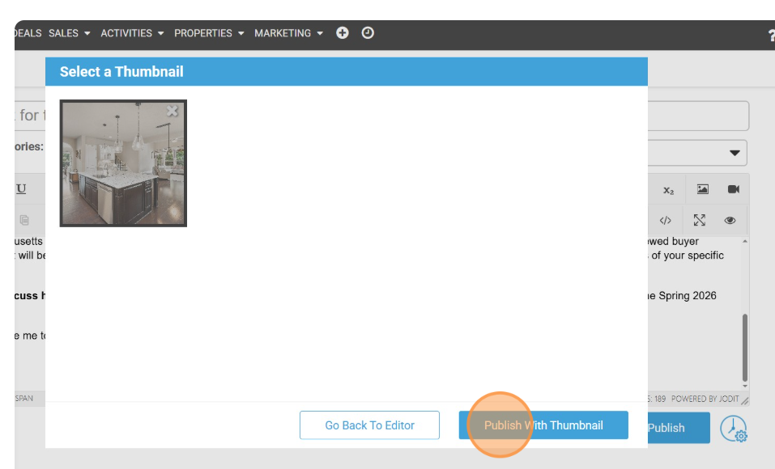The image size is (775, 469).
Task: Open the recent history clock icon
Action: click(x=368, y=33)
